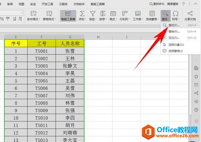Image resolution: width=201 pixels, height=142 pixels.
Task: Click the history clock icon in sidebar
Action: pos(196,101)
